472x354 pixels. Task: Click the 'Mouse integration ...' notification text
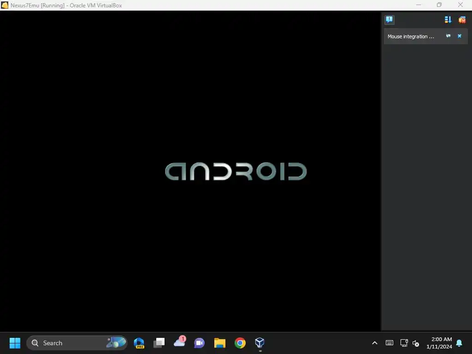(411, 36)
